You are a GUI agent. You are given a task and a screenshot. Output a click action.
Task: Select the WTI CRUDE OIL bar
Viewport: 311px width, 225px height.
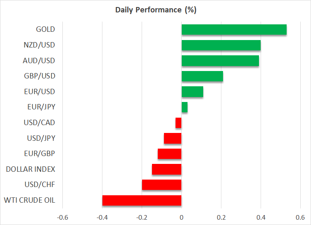pyautogui.click(x=142, y=200)
